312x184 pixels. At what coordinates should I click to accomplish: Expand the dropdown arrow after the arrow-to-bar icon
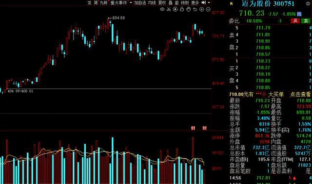pos(209,2)
